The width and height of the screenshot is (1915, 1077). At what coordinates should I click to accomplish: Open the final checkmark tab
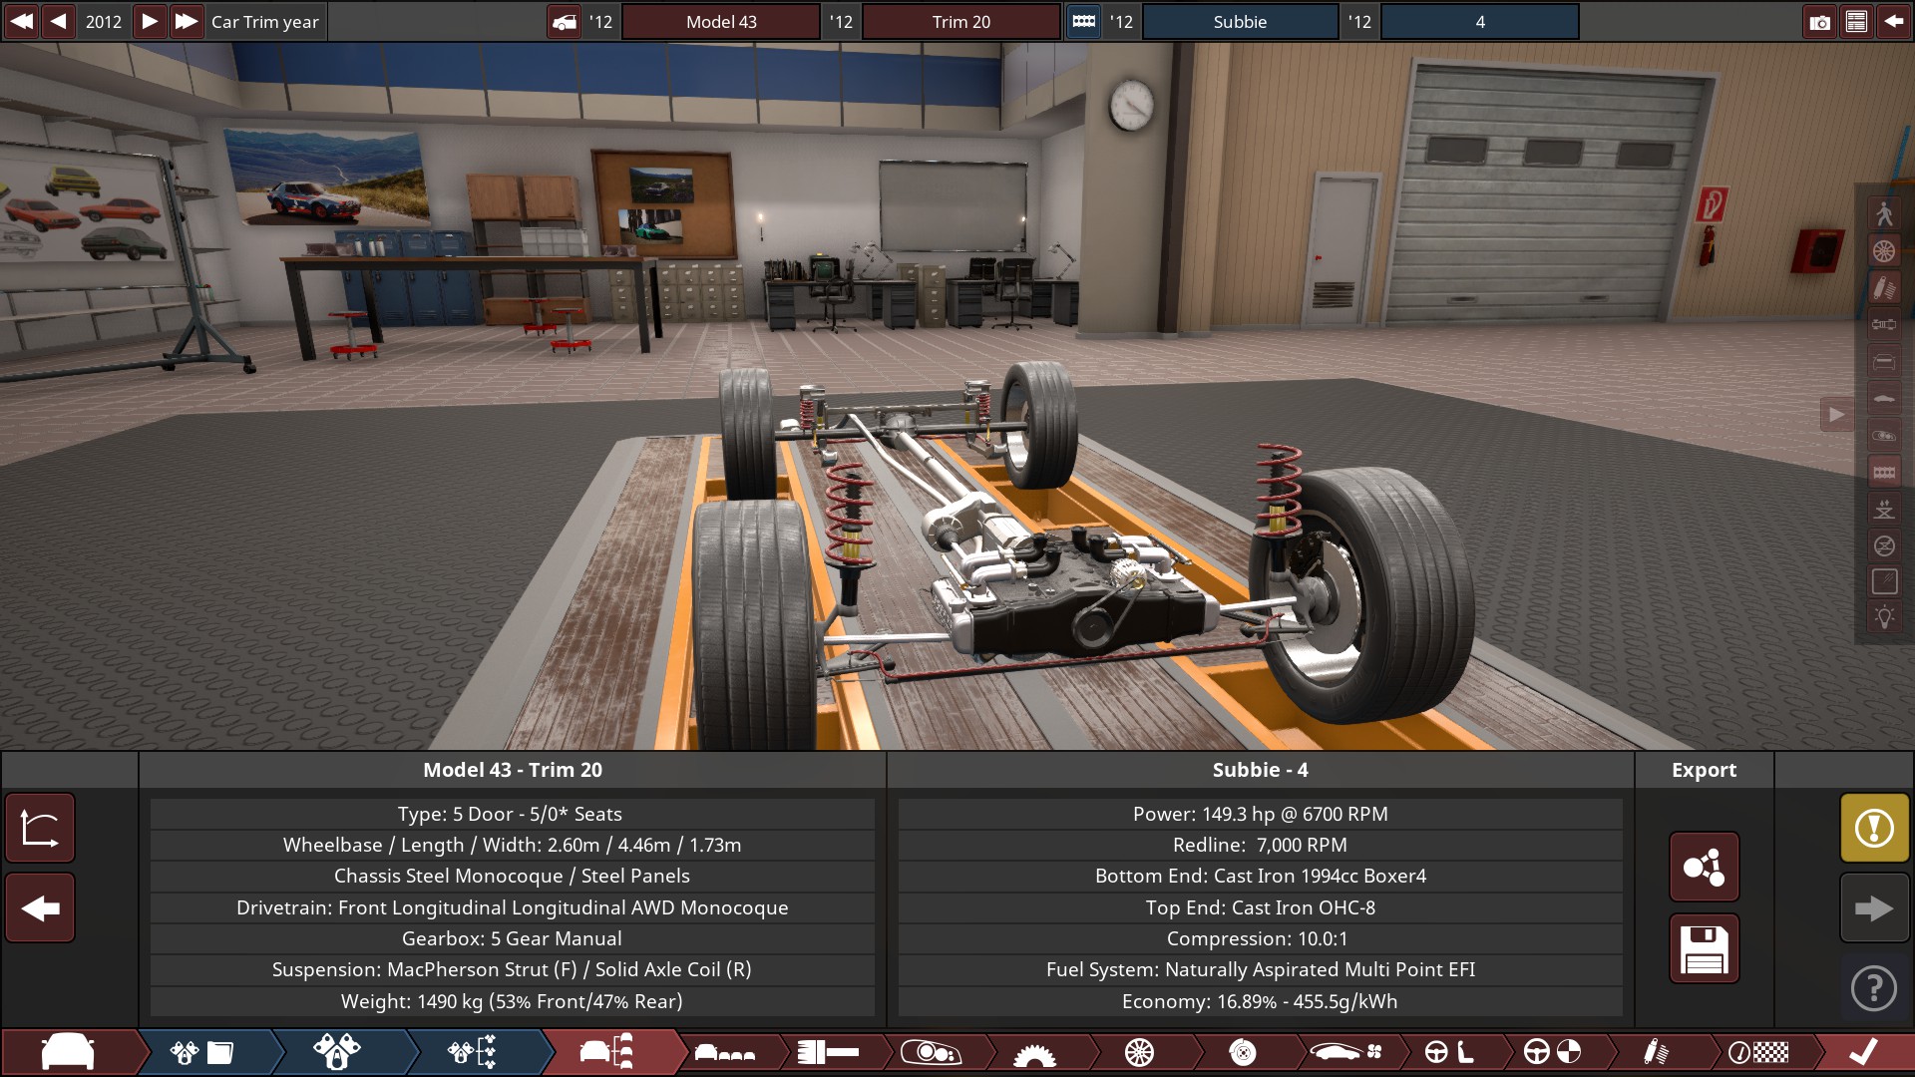[x=1863, y=1052]
